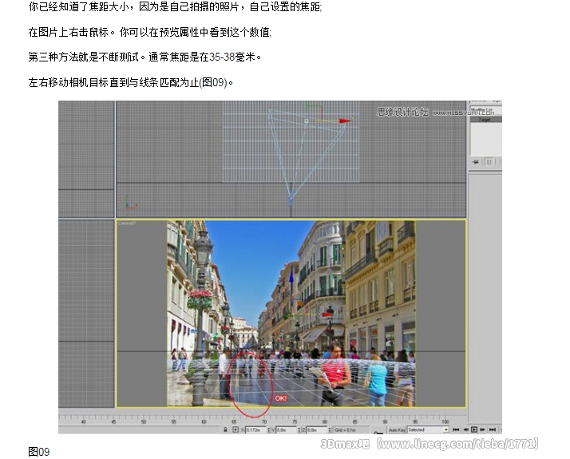570x459 pixels.
Task: Click the red gizmo arrow in camera view
Action: click(327, 315)
